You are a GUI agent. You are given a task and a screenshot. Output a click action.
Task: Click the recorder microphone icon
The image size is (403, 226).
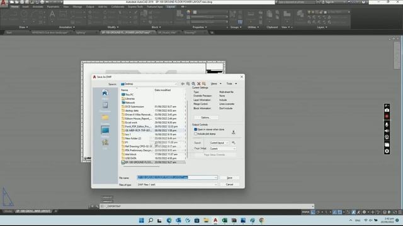pos(387,124)
